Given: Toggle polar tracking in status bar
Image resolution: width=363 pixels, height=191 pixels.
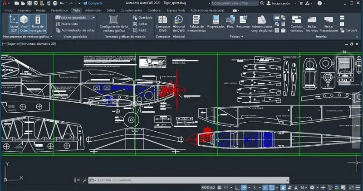Looking at the screenshot, I should click(x=244, y=187).
